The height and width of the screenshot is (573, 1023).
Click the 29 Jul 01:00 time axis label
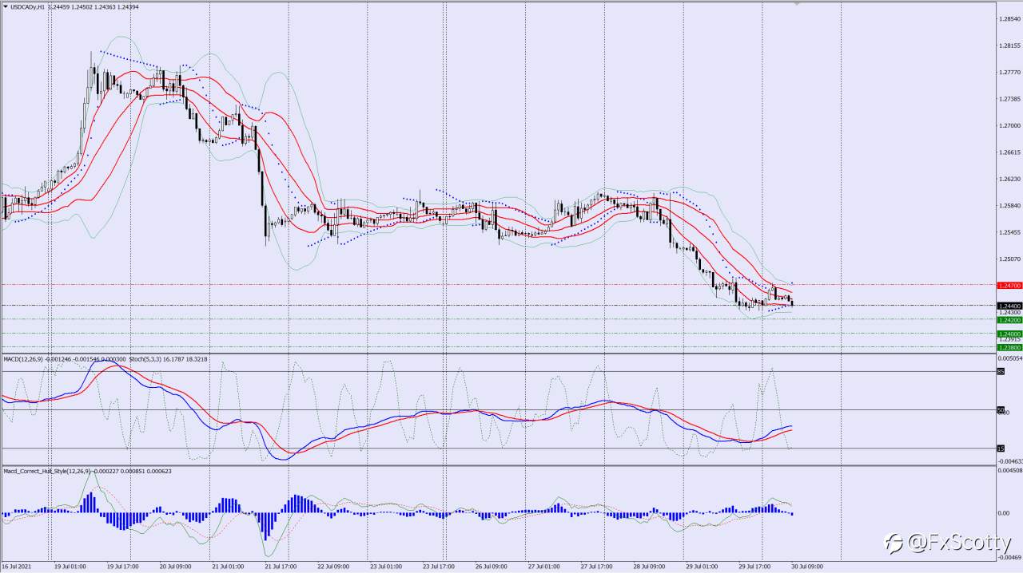point(703,567)
